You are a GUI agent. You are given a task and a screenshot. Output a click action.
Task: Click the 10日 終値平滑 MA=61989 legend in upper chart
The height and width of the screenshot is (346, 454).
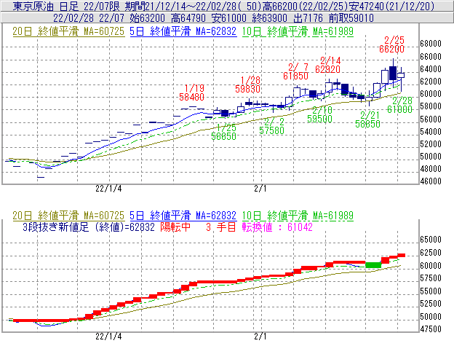pos(298,31)
